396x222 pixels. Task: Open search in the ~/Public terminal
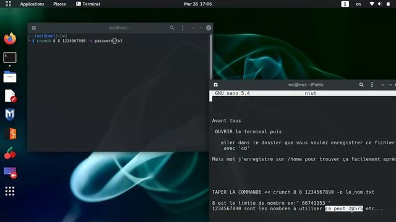pos(361,85)
